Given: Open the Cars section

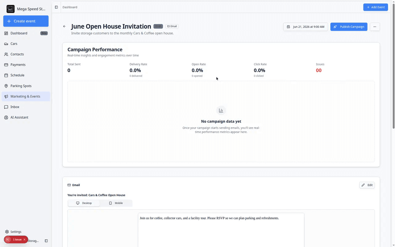Looking at the screenshot, I should (26, 44).
